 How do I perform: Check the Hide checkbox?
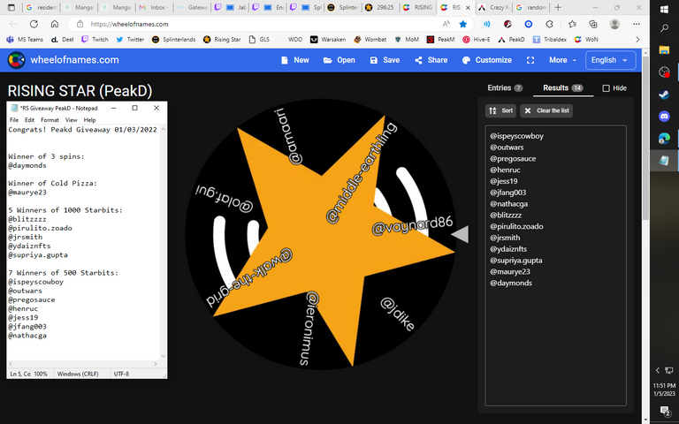(x=606, y=88)
